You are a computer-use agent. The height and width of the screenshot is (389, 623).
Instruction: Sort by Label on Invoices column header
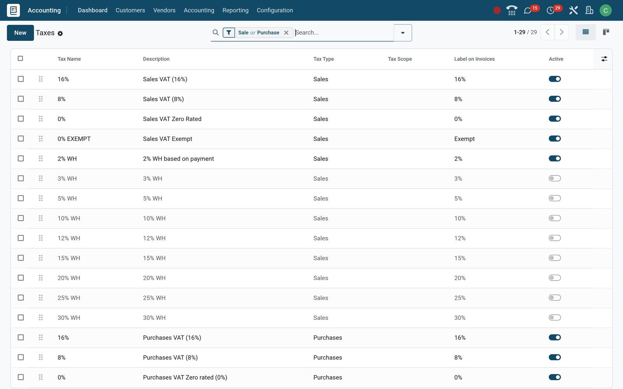coord(474,59)
